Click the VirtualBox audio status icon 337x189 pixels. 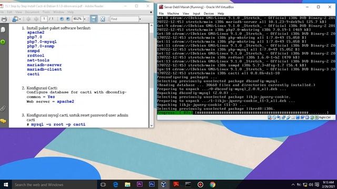pos(279,118)
